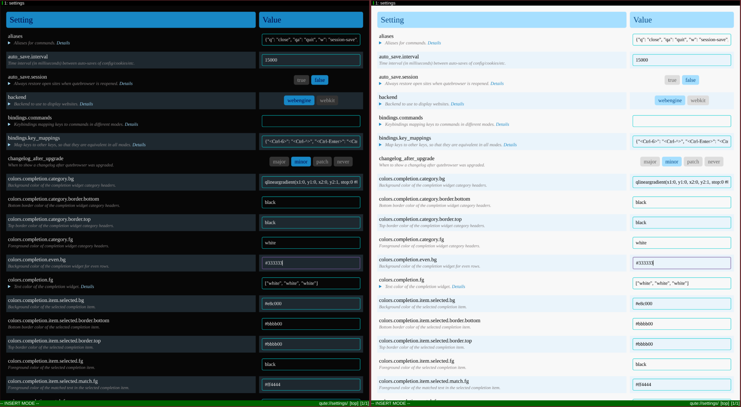This screenshot has width=741, height=407.
Task: Set auto_save.session to true in dark pane
Action: coord(301,80)
